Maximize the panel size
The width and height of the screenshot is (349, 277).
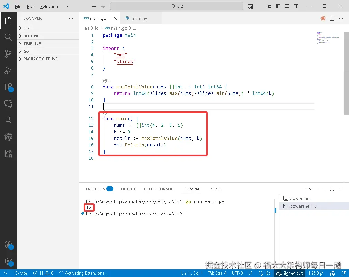click(332, 189)
